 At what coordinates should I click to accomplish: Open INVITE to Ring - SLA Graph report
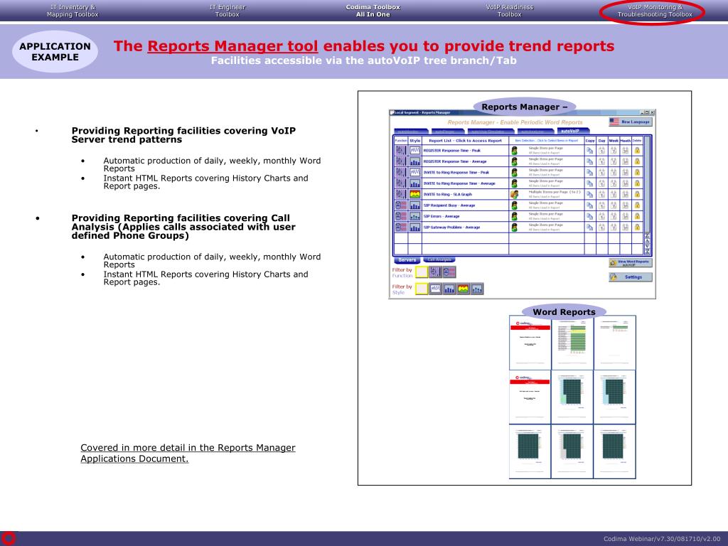(x=448, y=195)
